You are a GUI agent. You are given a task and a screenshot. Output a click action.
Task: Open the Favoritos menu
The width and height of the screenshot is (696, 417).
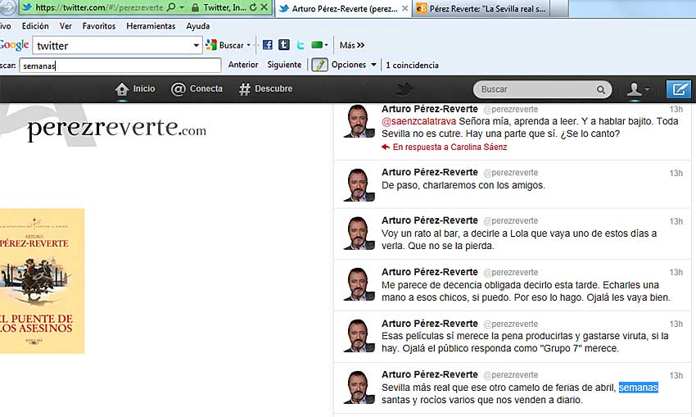tap(98, 26)
